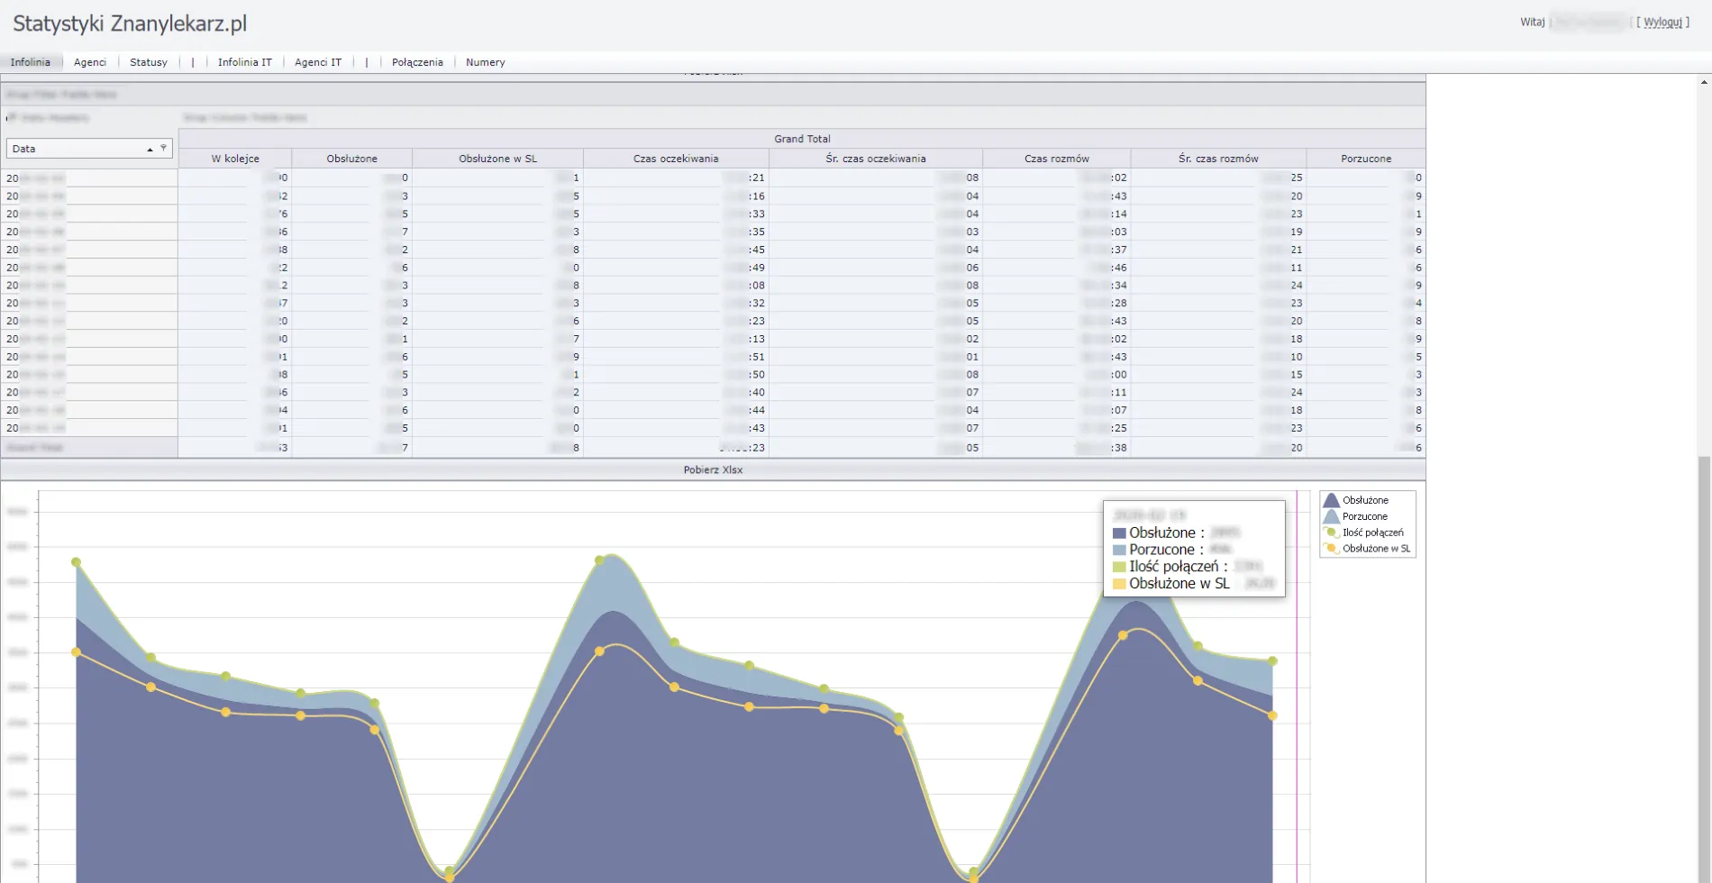Click the sort arrow in Data field
Screen dimensions: 1712x883
(150, 150)
